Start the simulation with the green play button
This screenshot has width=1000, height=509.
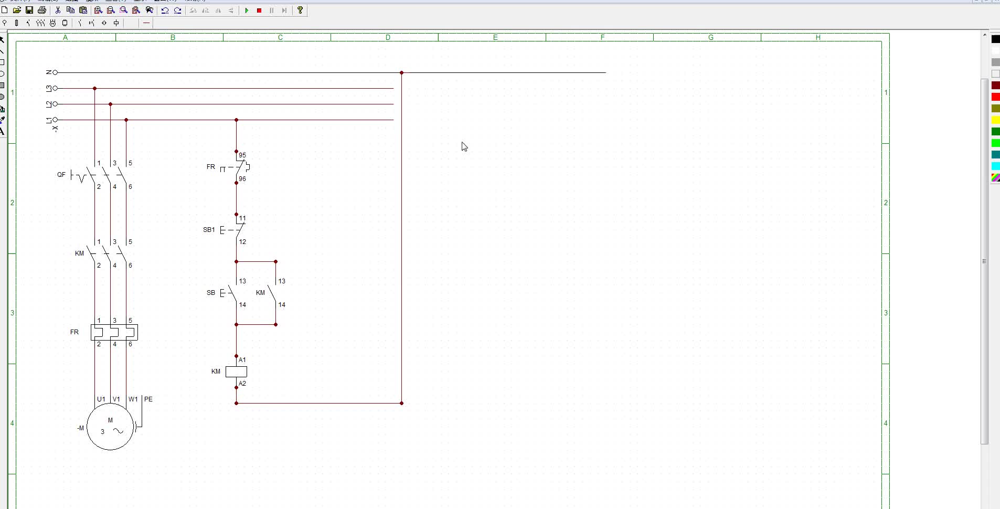tap(247, 10)
